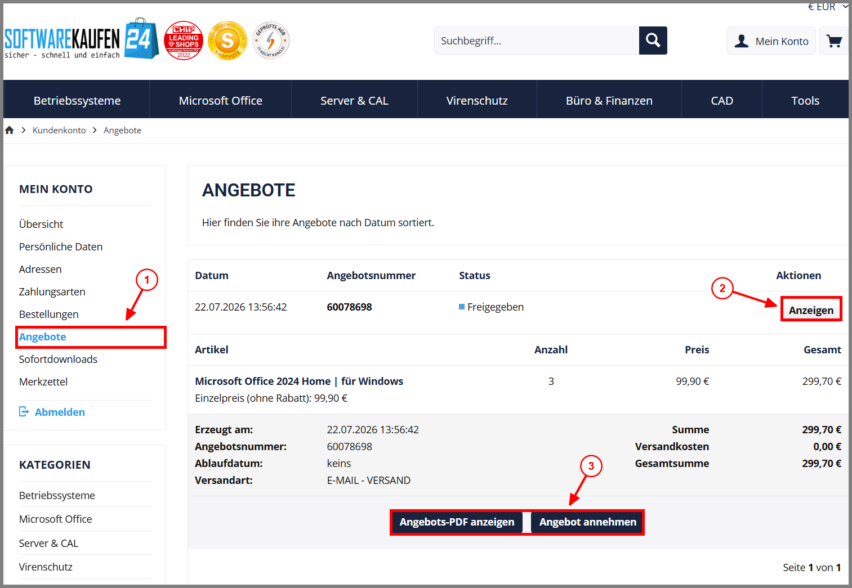Open Merkzettel in sidebar

[x=43, y=381]
